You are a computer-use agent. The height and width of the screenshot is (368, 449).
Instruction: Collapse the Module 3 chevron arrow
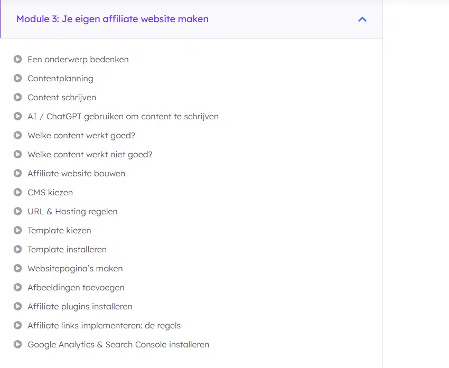point(362,20)
